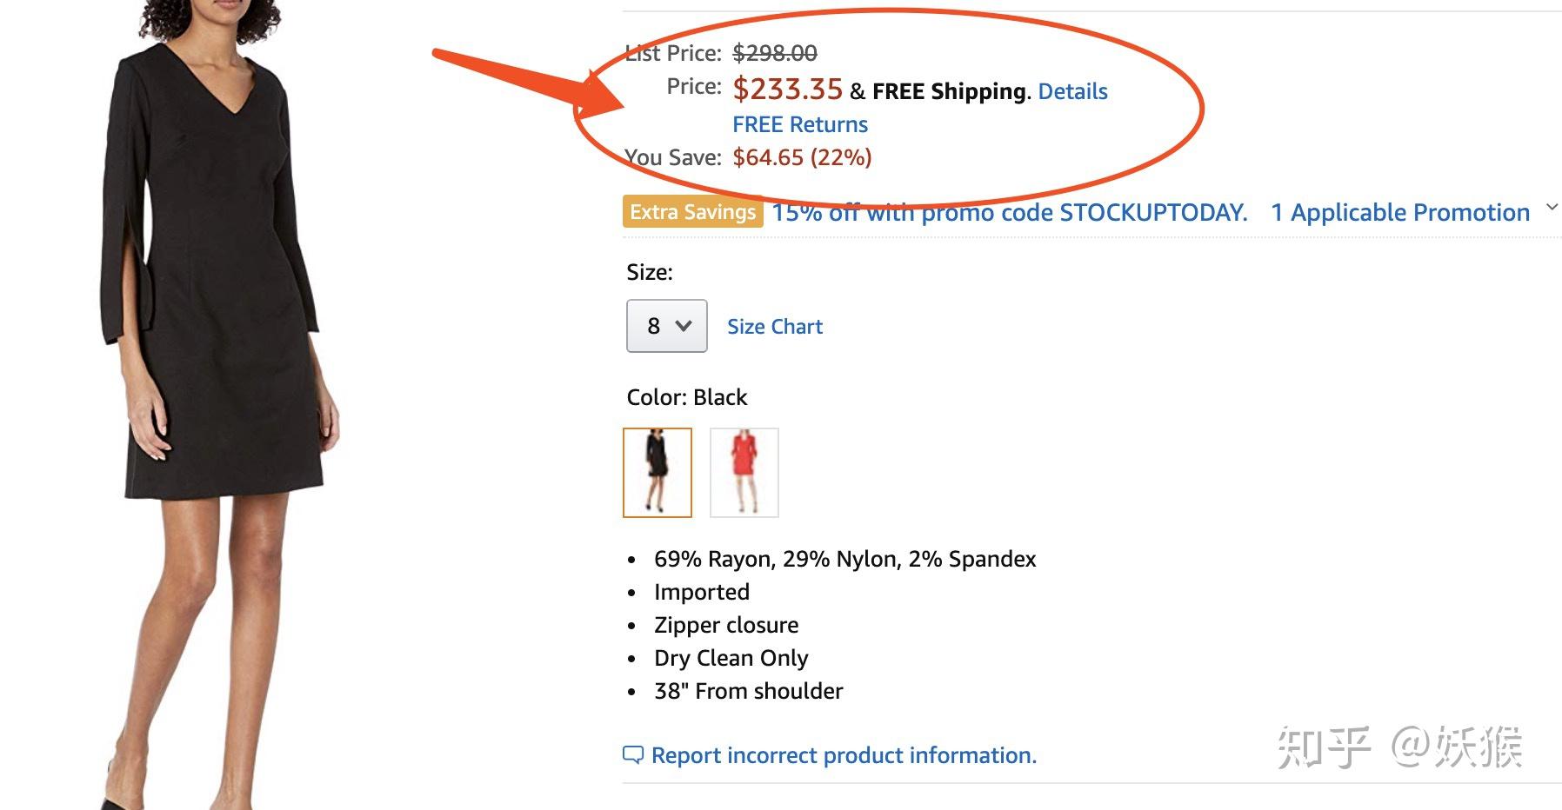Open the Size Chart link

(x=775, y=327)
